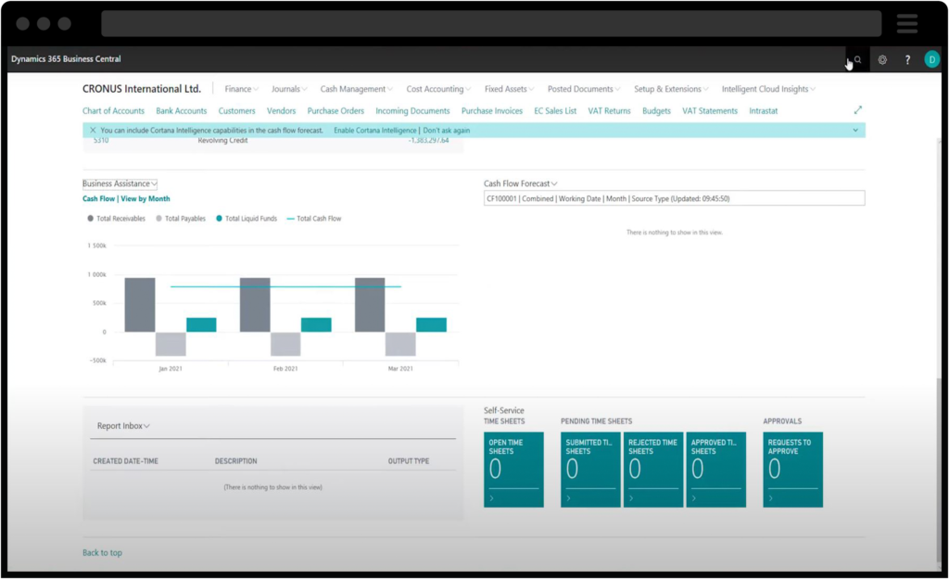Open the Cost Accounting menu
Image resolution: width=949 pixels, height=579 pixels.
438,89
